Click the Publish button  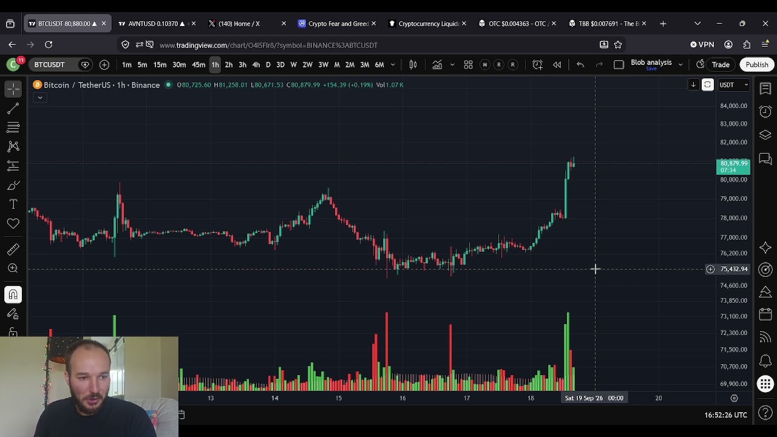coord(757,64)
